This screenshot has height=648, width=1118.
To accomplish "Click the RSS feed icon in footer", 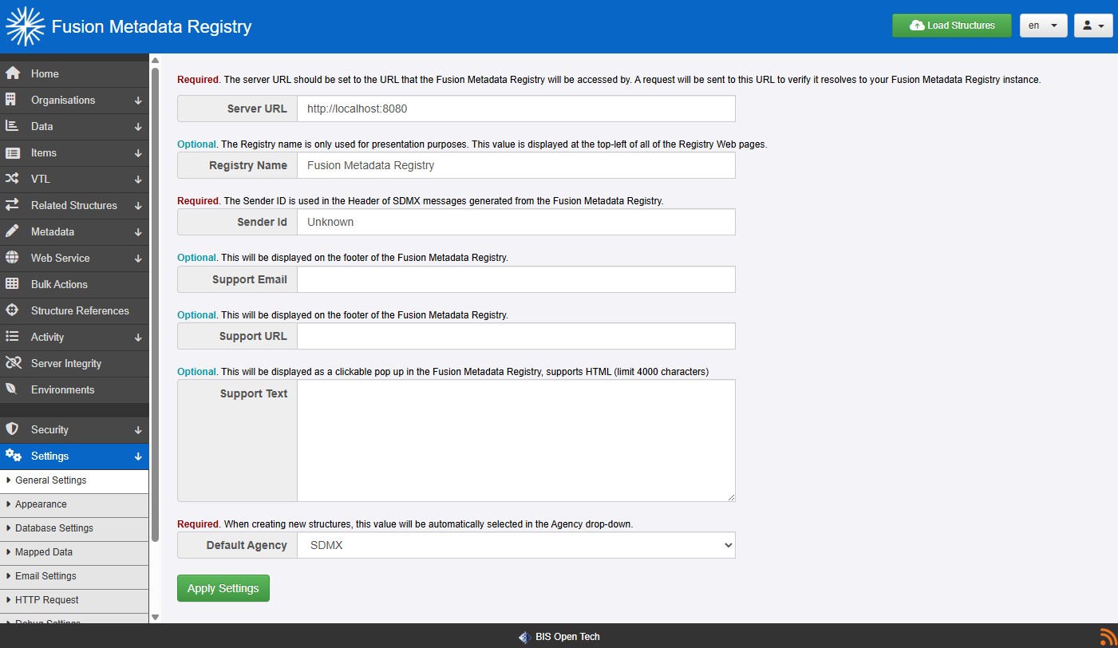I will pyautogui.click(x=1108, y=636).
